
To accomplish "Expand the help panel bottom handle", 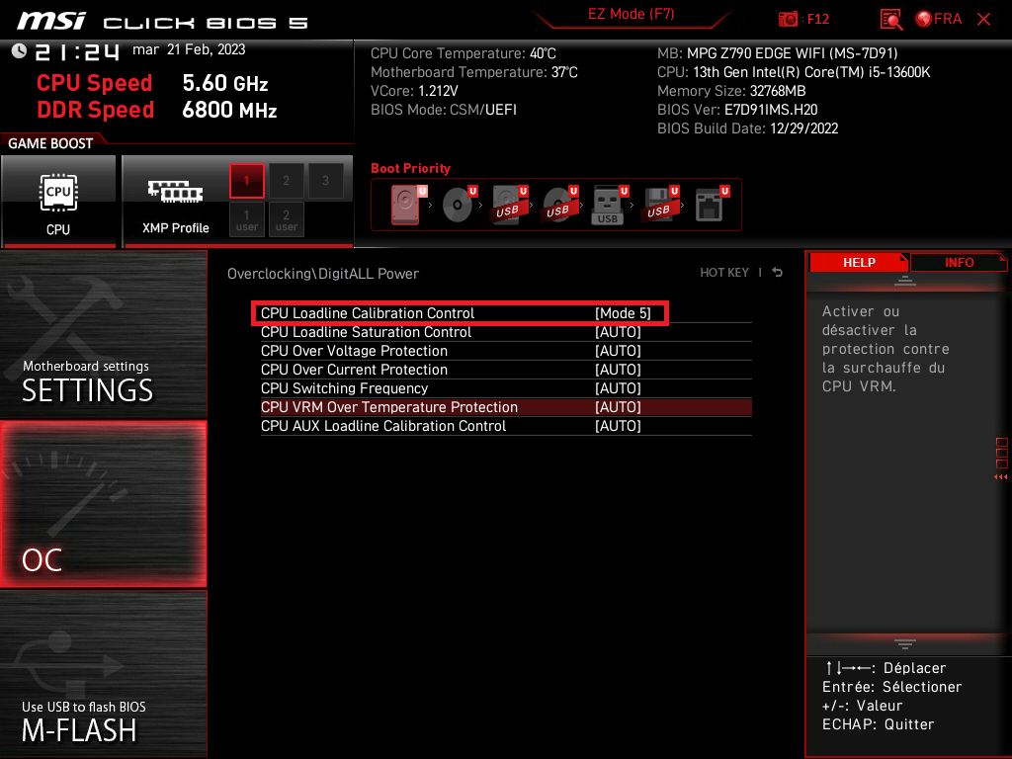I will [x=905, y=643].
